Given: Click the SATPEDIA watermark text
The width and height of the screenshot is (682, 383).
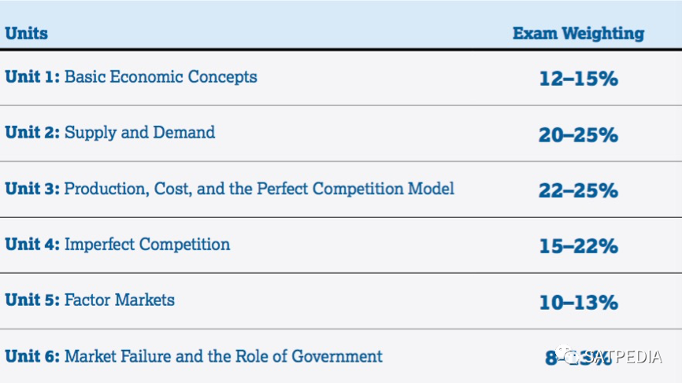Looking at the screenshot, I should click(x=623, y=356).
